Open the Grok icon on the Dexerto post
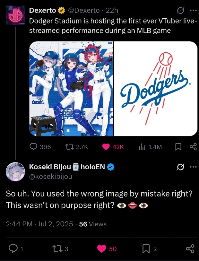Screen dimensions: 199x261 click(181, 11)
